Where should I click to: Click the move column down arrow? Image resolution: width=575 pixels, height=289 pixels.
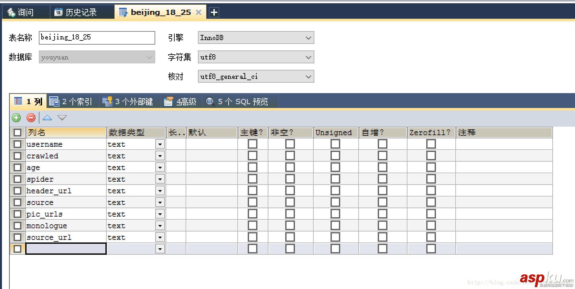(x=62, y=118)
